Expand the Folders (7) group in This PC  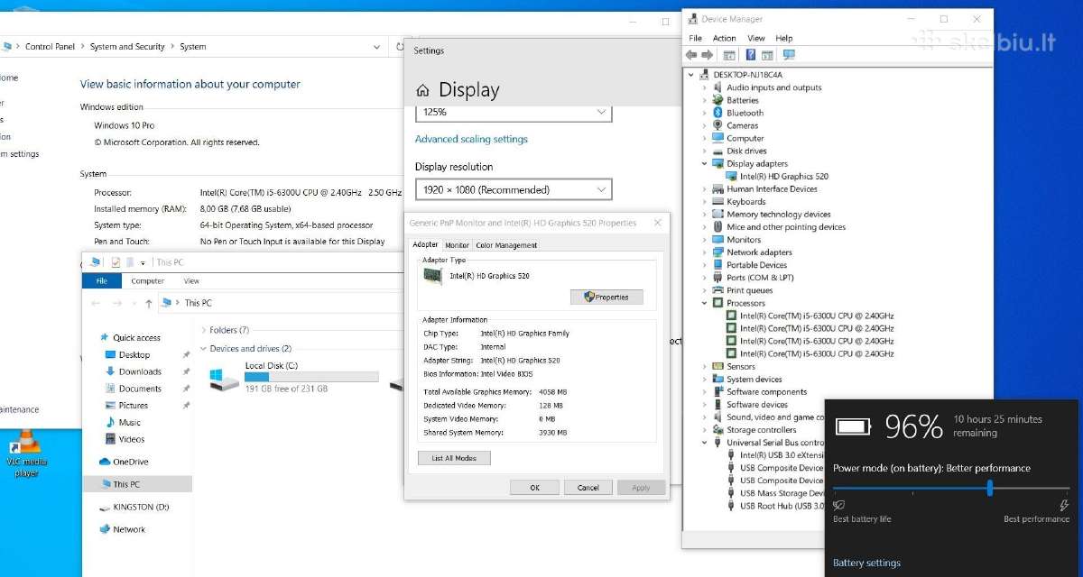coord(204,330)
